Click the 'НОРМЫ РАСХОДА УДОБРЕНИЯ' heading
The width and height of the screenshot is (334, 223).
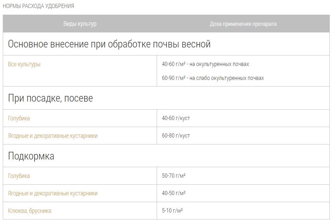click(x=38, y=6)
